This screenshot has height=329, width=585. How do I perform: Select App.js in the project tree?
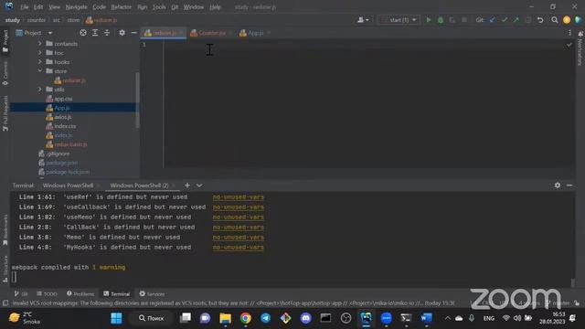[62, 108]
